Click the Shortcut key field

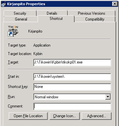[72, 87]
